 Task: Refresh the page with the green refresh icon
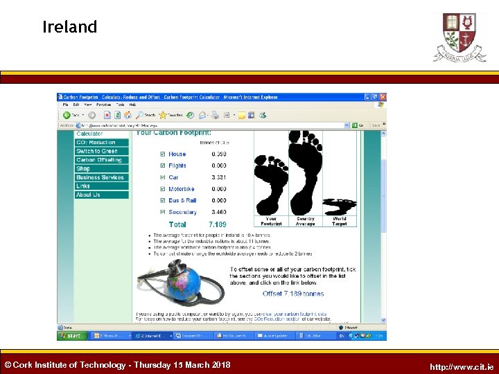tap(117, 115)
